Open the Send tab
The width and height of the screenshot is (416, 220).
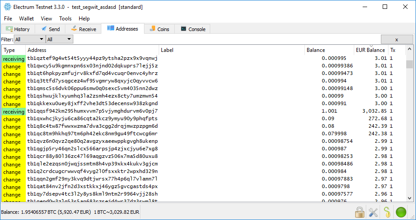pyautogui.click(x=50, y=29)
